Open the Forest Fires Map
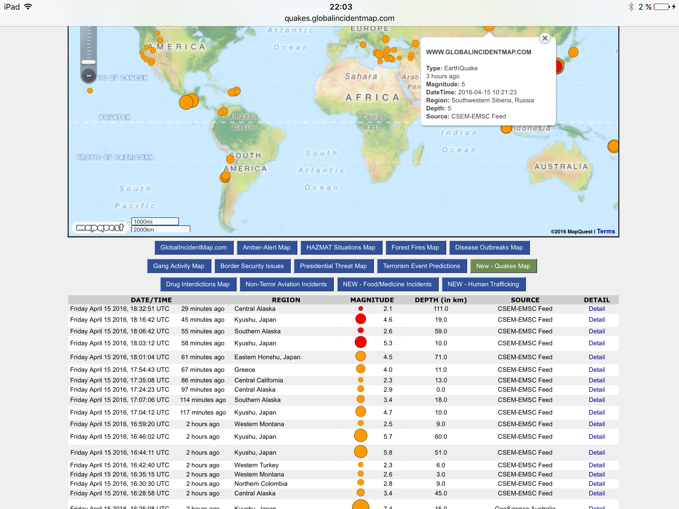The height and width of the screenshot is (509, 679). 415,248
